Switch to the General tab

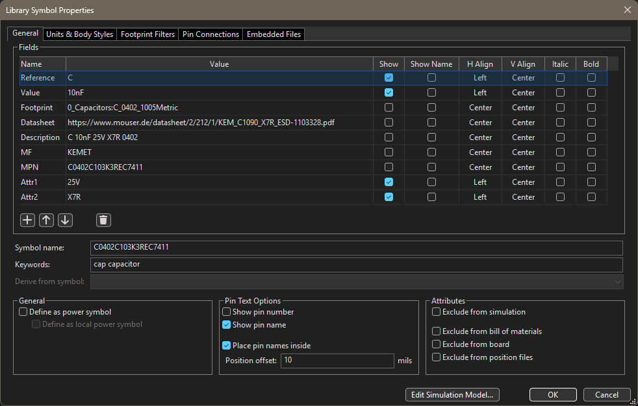coord(25,33)
